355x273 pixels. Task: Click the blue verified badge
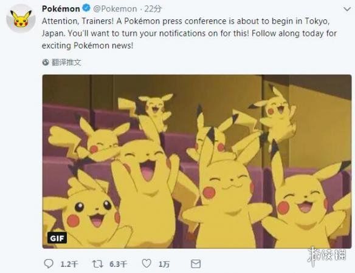(x=86, y=8)
